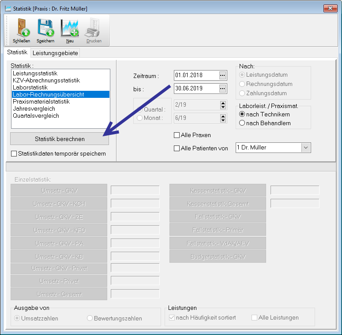342x335 pixels.
Task: Select 'nach Technikern' radio option
Action: (x=242, y=114)
